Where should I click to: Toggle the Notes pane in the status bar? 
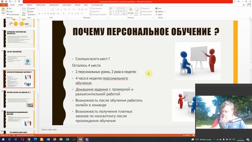coord(186,135)
